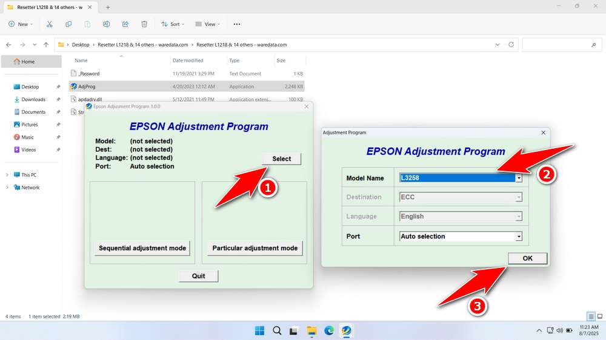The image size is (606, 340).
Task: Click the Cut icon in Explorer toolbar
Action: click(x=50, y=24)
